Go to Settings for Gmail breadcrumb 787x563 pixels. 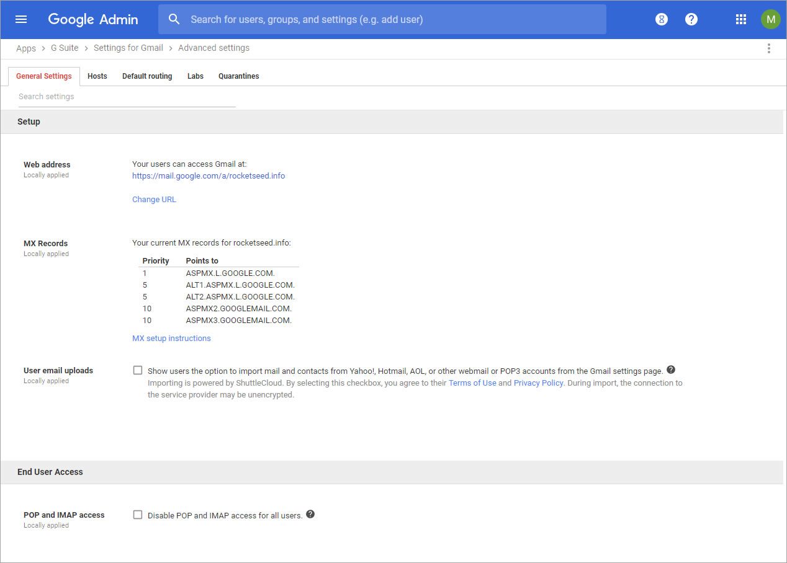(x=128, y=48)
